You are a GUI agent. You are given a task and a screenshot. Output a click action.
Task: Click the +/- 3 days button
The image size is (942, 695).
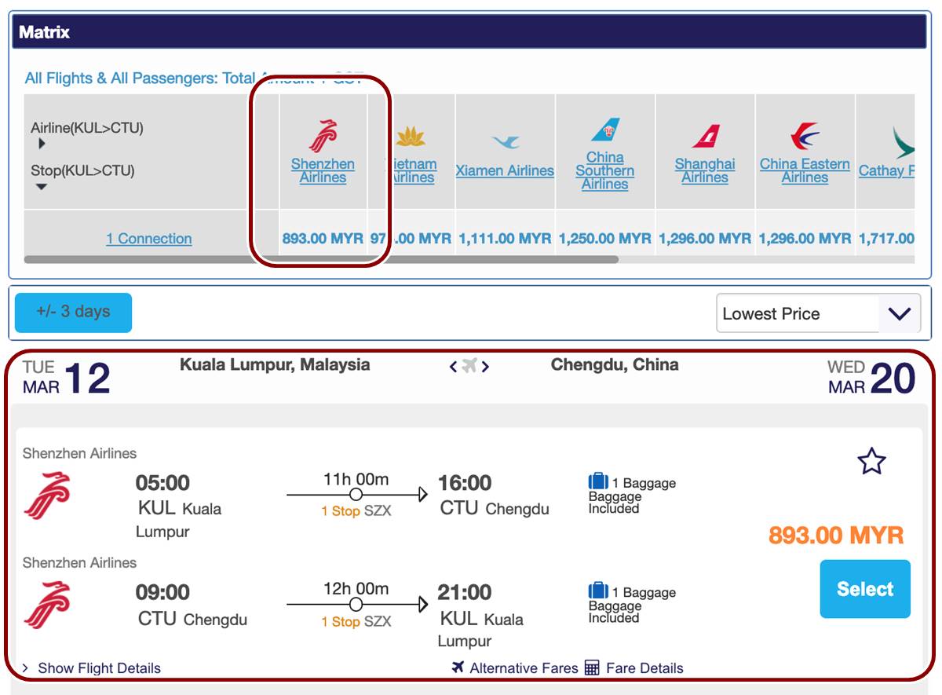73,313
